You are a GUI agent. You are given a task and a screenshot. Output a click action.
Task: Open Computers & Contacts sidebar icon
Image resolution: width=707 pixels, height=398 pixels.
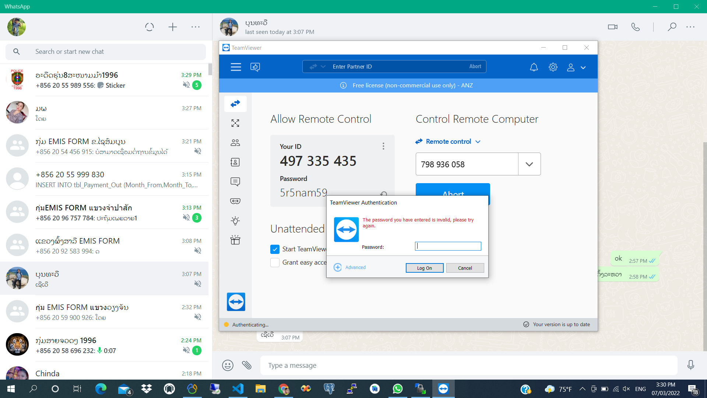[235, 162]
